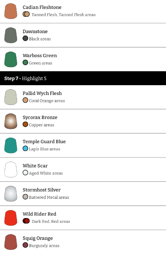Click the White Scar paint pot icon
166x253 pixels.
point(11,169)
